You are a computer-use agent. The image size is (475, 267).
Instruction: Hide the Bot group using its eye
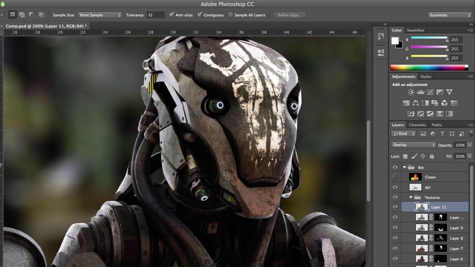click(x=395, y=167)
